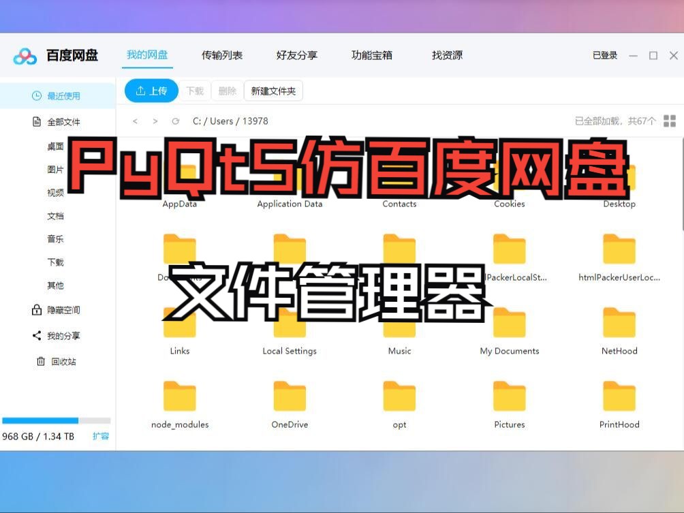Click the 扩容 expand storage link

click(x=101, y=436)
